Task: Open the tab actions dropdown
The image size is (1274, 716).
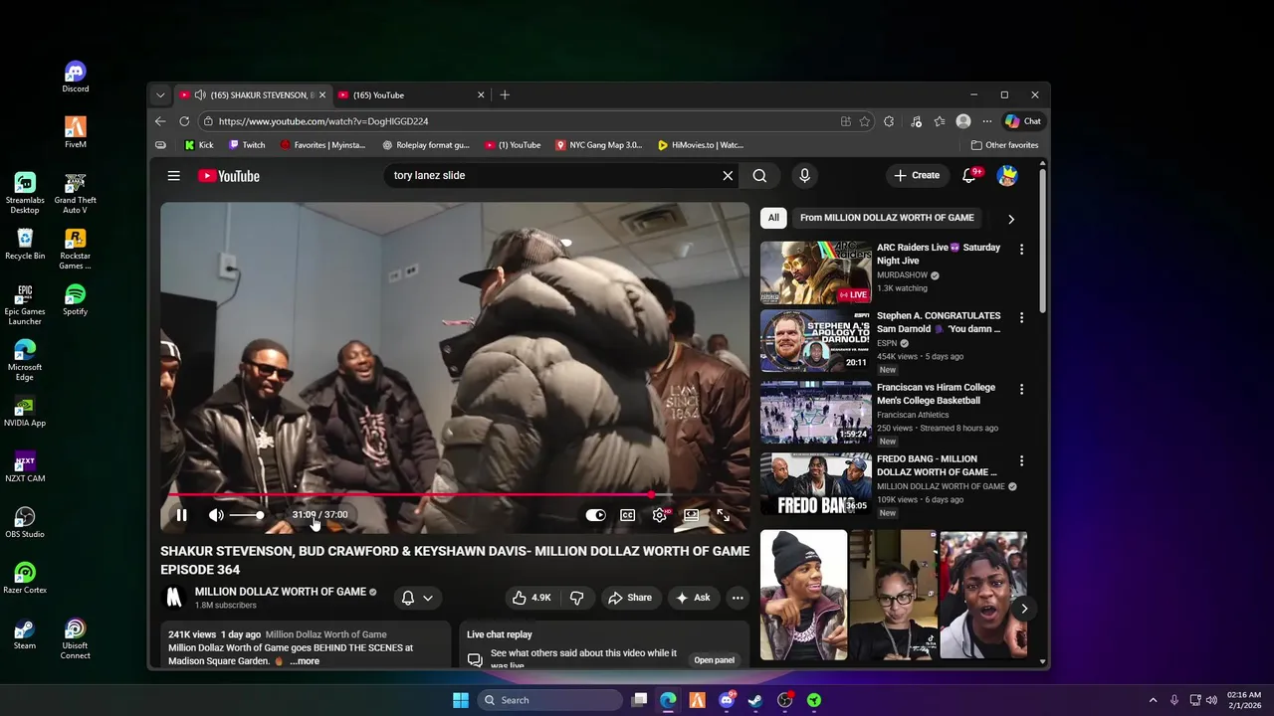Action: [160, 95]
